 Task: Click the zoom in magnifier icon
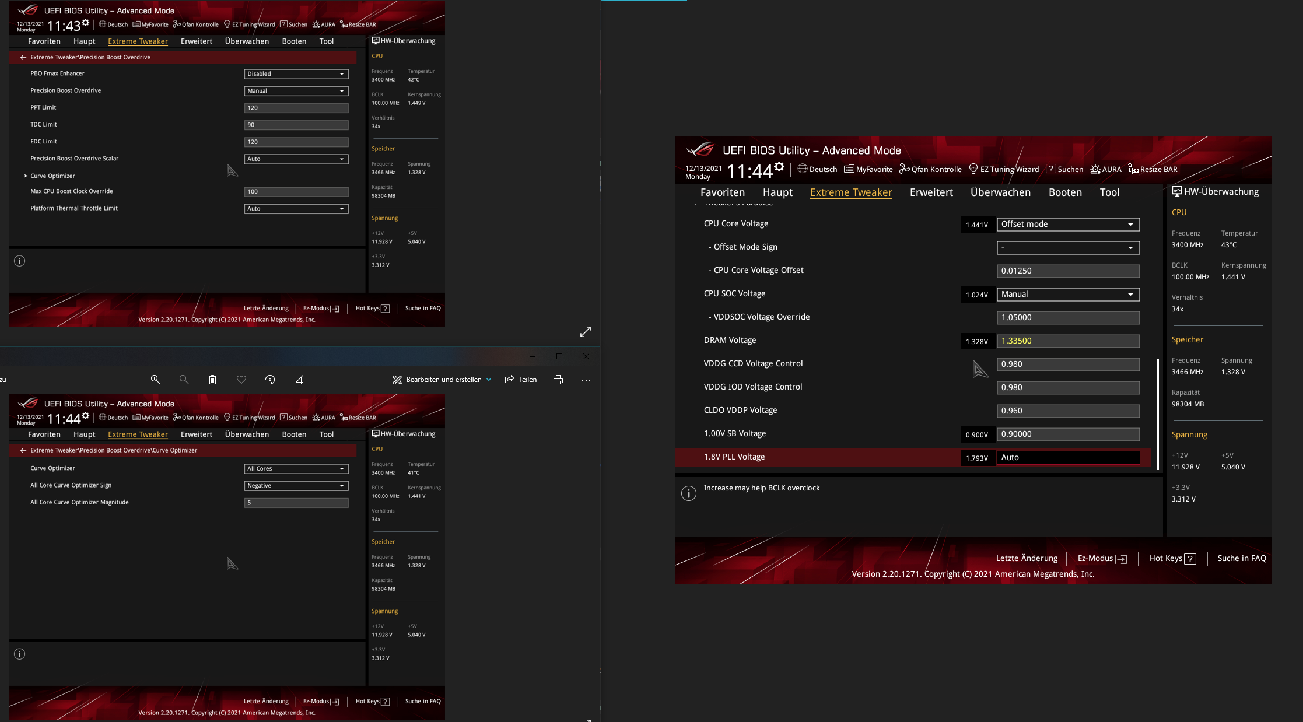pos(155,380)
